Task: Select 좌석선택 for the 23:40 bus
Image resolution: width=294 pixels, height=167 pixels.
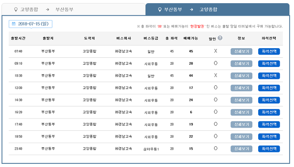Action: 269,149
